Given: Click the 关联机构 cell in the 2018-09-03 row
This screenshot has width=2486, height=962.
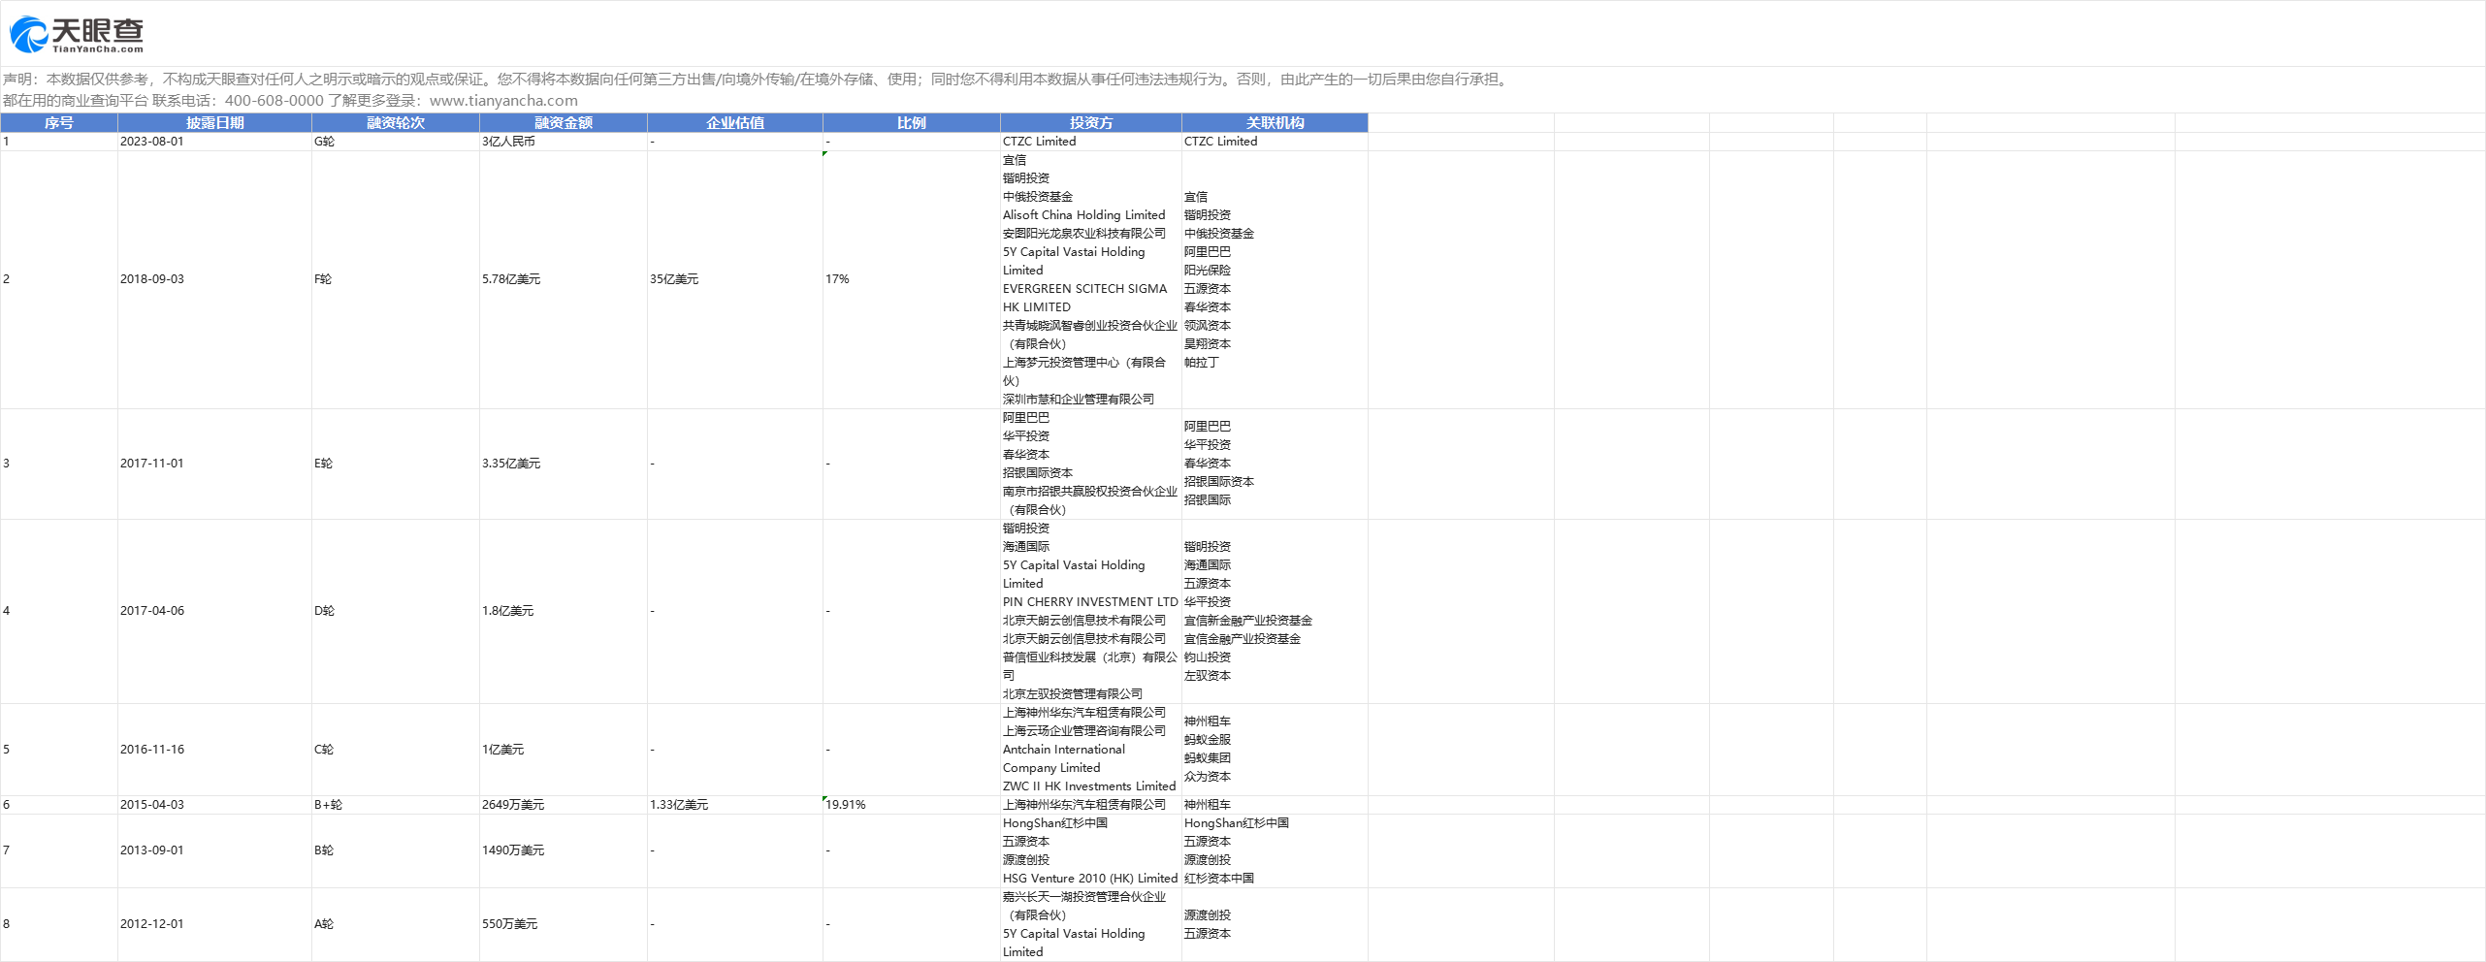Looking at the screenshot, I should [1275, 279].
